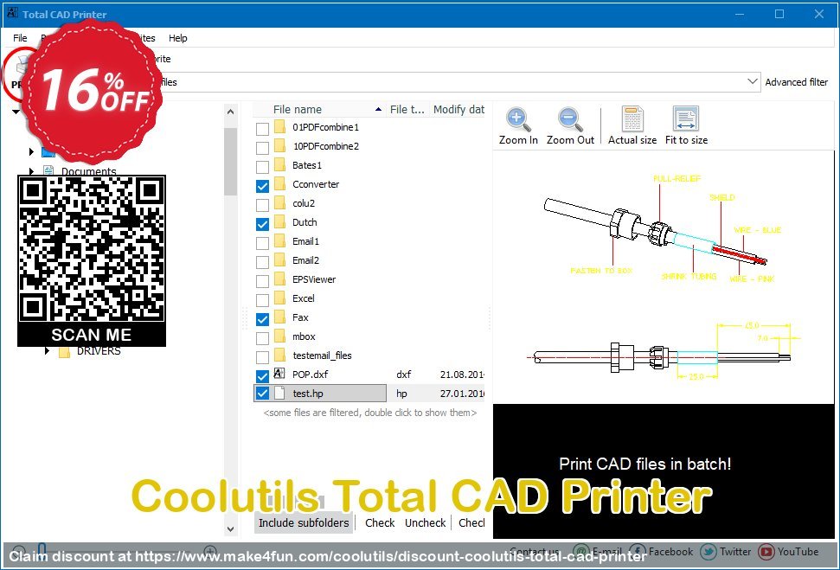Open the File menu
This screenshot has height=570, width=840.
coord(20,38)
